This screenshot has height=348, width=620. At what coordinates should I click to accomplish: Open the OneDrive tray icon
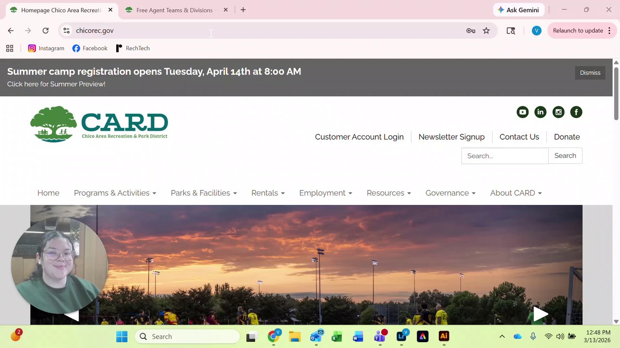point(517,336)
